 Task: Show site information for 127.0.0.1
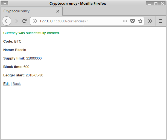tap(35, 21)
